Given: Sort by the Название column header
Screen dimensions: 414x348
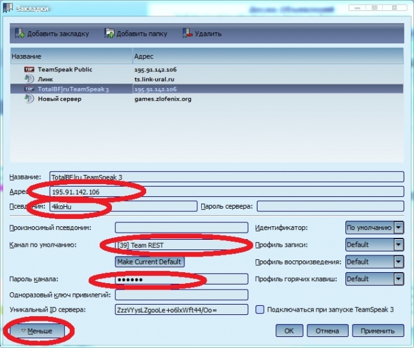Looking at the screenshot, I should pos(71,56).
